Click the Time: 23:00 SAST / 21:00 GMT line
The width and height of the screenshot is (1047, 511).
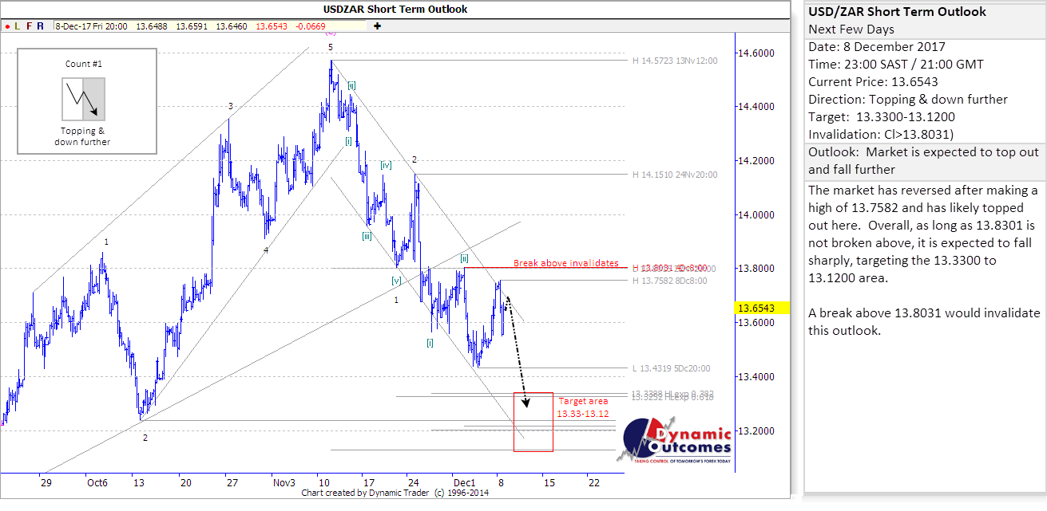tap(896, 65)
